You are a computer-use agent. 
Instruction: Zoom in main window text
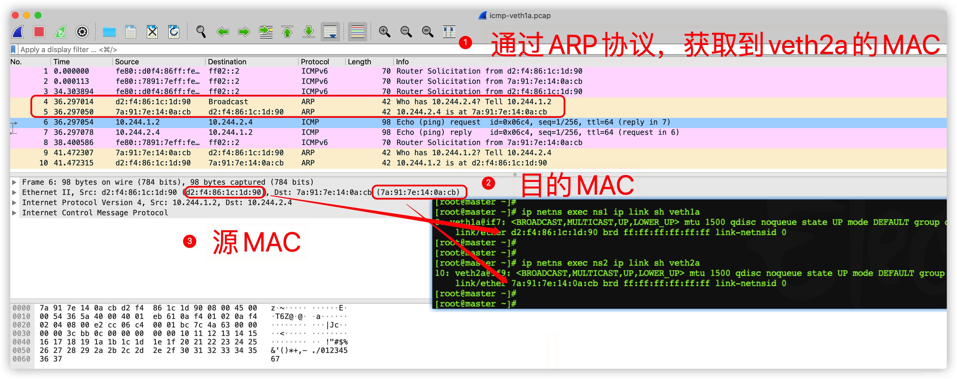tap(384, 32)
